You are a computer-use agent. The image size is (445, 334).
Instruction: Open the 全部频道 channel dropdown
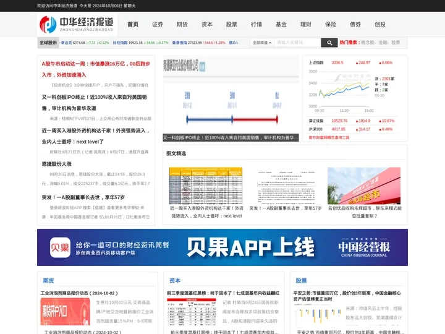(x=262, y=43)
